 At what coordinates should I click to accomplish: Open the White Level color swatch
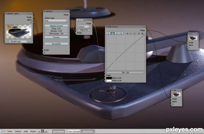click(109, 81)
